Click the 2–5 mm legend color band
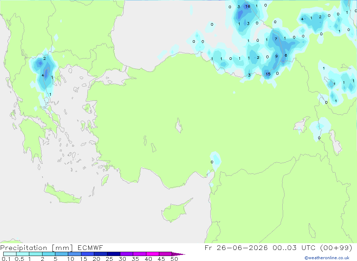The width and height of the screenshot is (357, 261). click(x=49, y=254)
